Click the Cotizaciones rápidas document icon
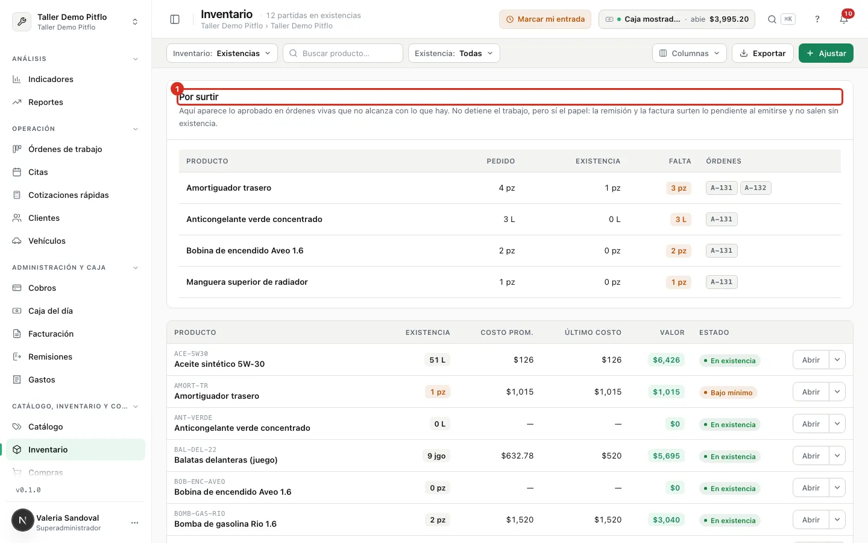This screenshot has height=543, width=868. [17, 195]
